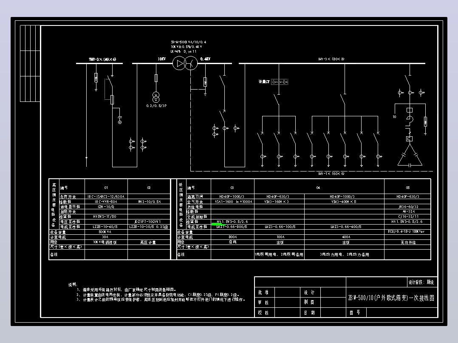Select the '10KV' busbar label
This screenshot has width=458, height=343.
pyautogui.click(x=161, y=59)
